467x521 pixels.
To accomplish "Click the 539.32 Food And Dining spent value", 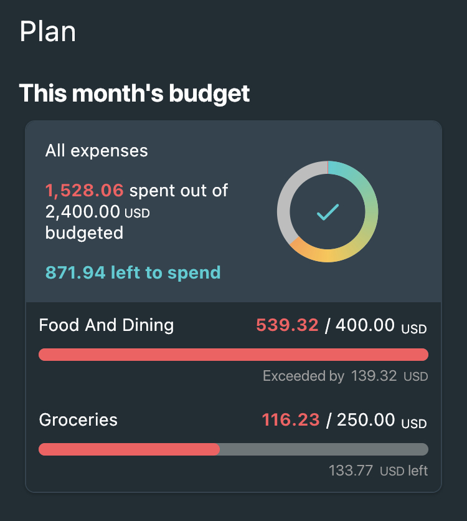I will click(x=287, y=325).
